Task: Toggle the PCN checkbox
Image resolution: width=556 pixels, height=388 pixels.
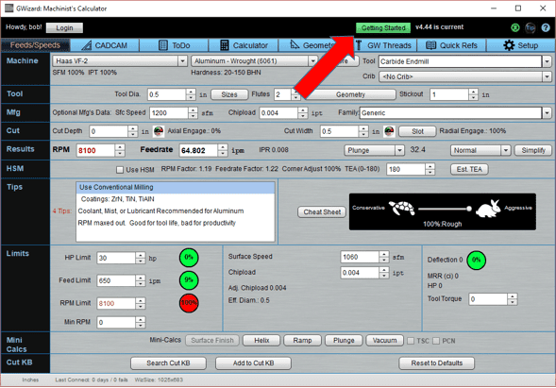Action: point(436,341)
